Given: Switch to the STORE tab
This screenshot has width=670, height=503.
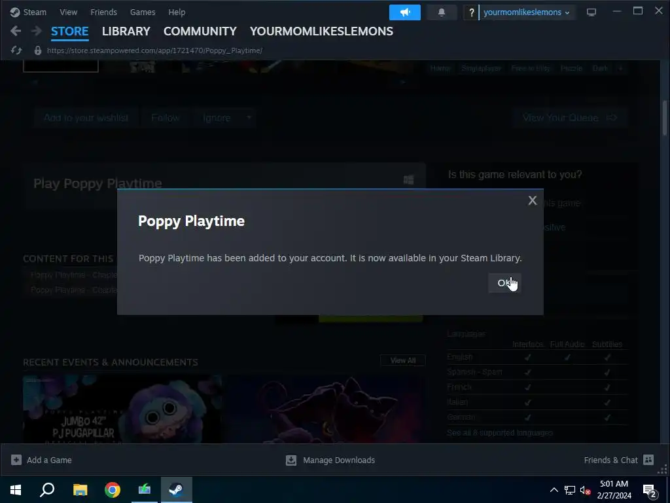Looking at the screenshot, I should 69,31.
